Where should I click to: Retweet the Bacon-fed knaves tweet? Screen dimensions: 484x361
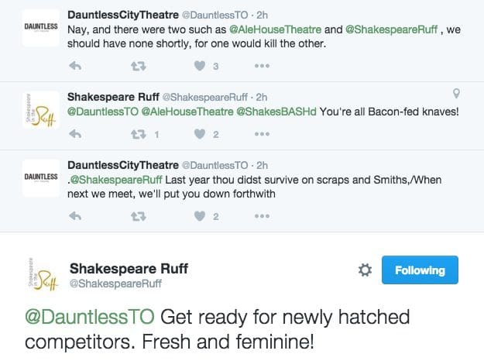[139, 135]
